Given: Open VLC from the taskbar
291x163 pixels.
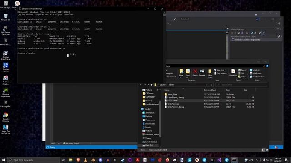Looking at the screenshot, I should pyautogui.click(x=85, y=160).
